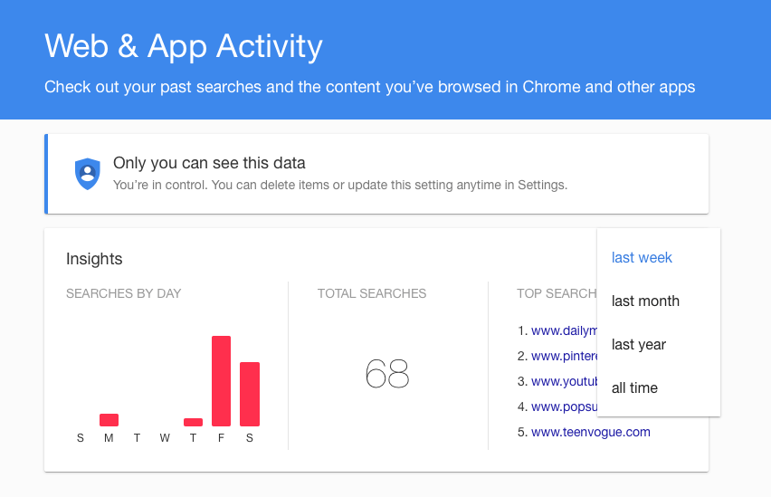Pick "all time" from the dropdown list

(x=634, y=388)
